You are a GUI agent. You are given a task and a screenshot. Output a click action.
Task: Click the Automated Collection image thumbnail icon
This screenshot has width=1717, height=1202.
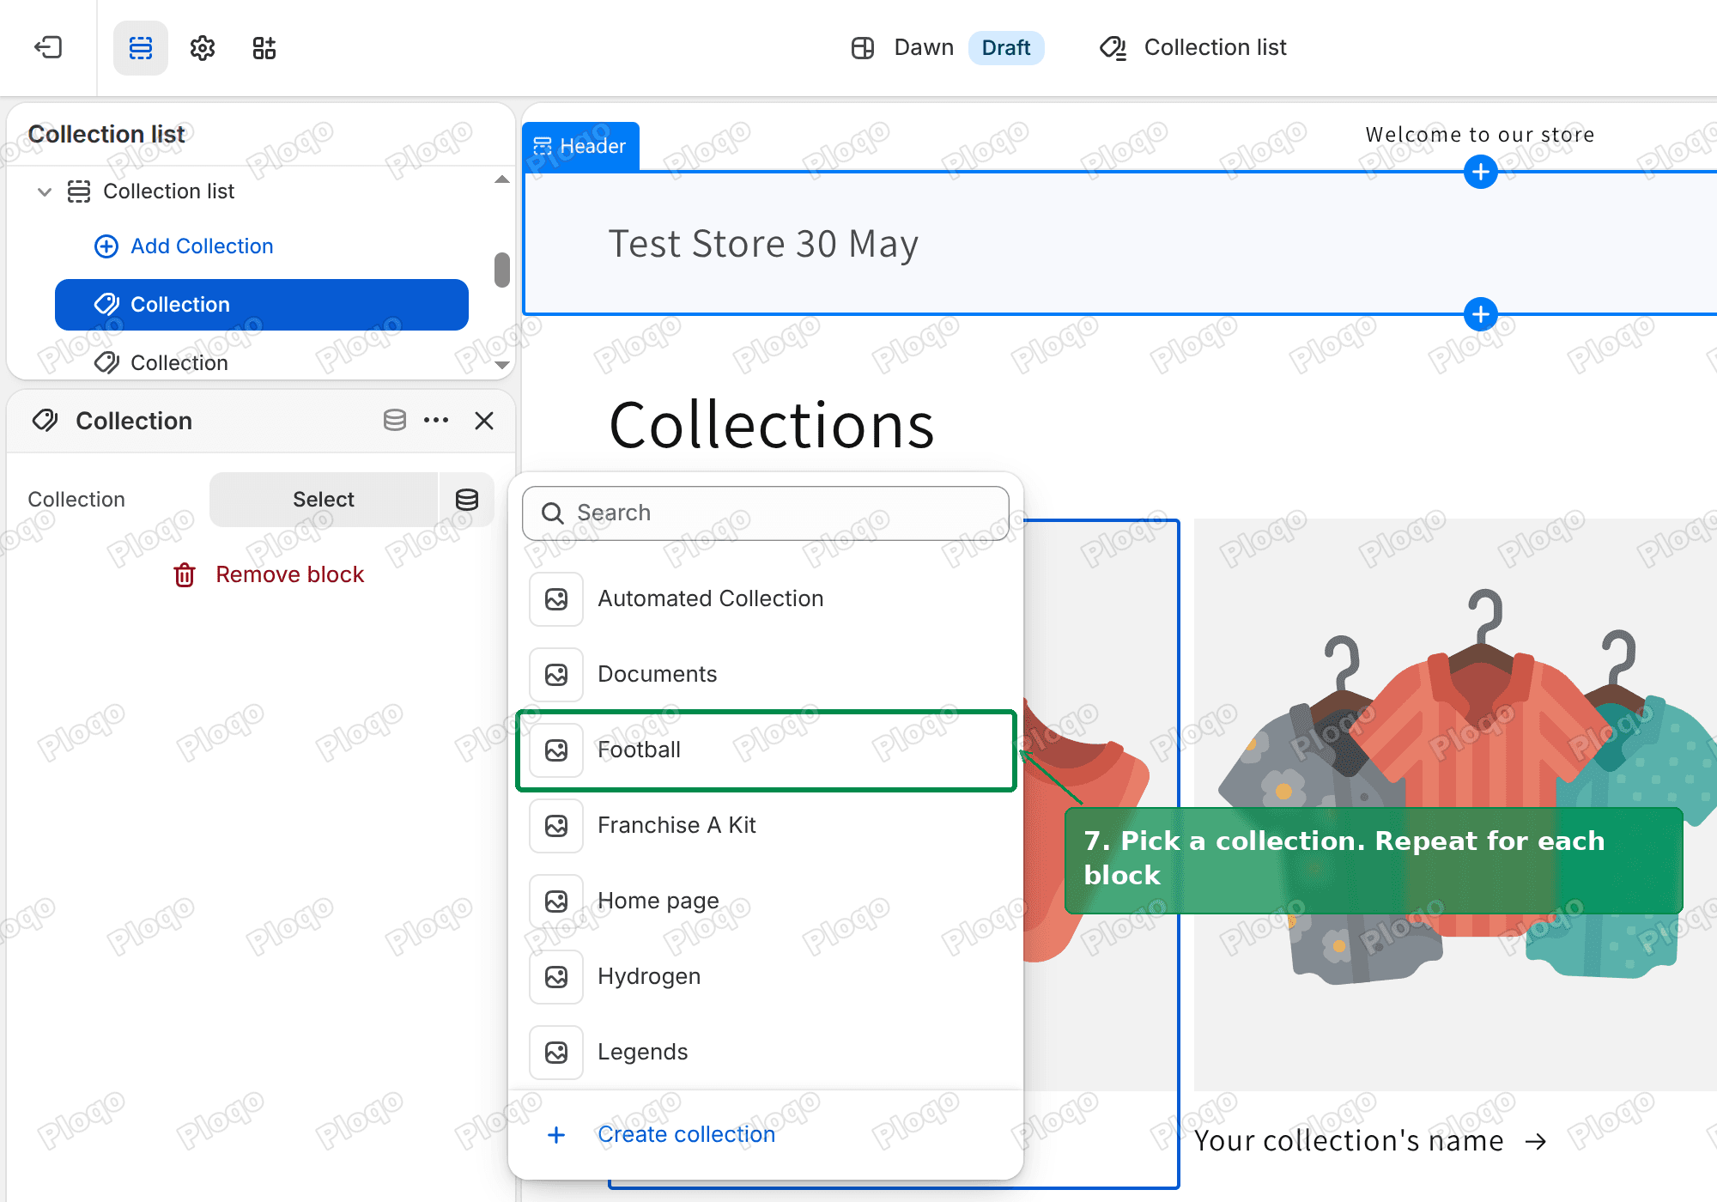pos(556,598)
